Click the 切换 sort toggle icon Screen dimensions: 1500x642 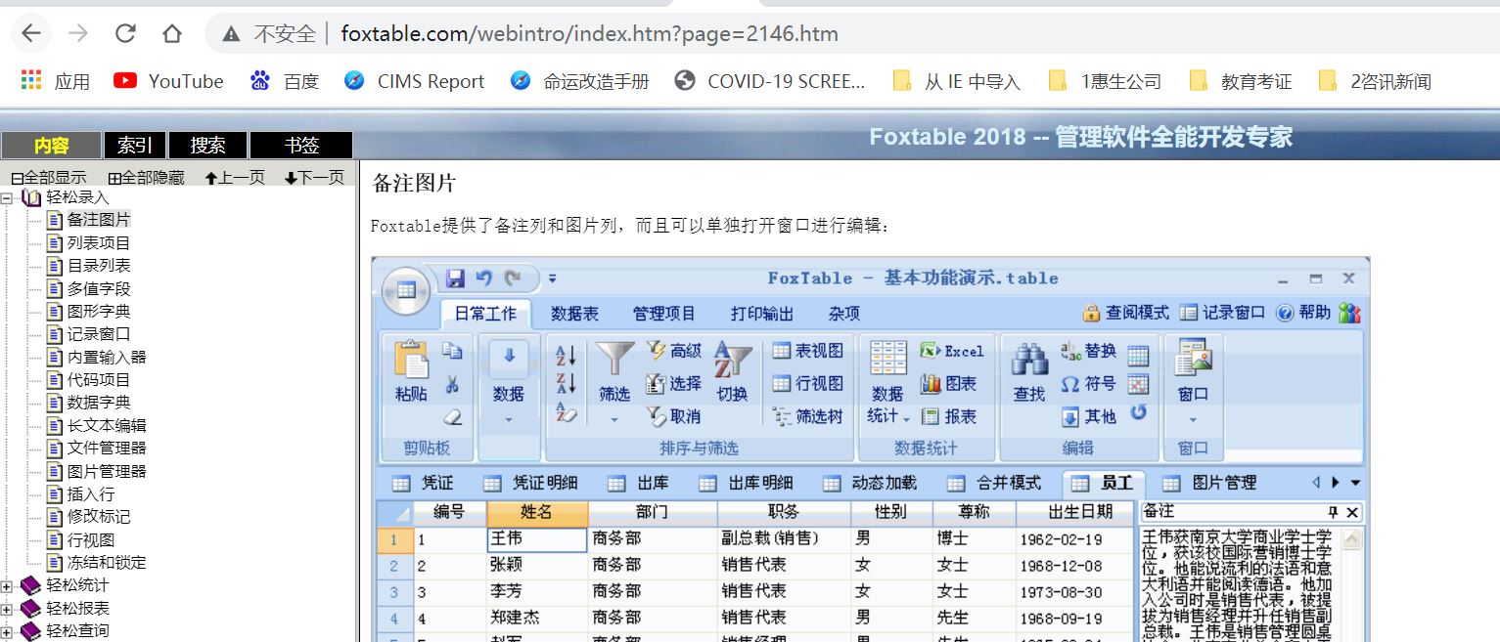click(733, 360)
